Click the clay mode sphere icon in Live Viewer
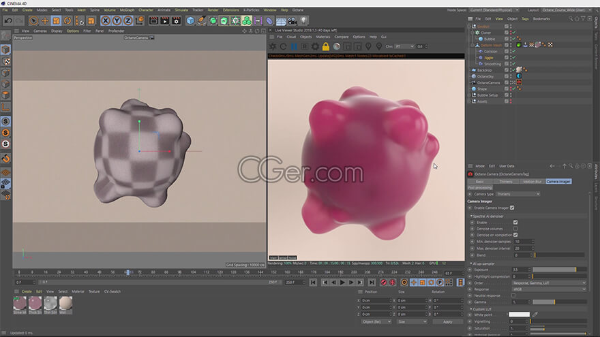This screenshot has height=337, width=600. pos(336,46)
